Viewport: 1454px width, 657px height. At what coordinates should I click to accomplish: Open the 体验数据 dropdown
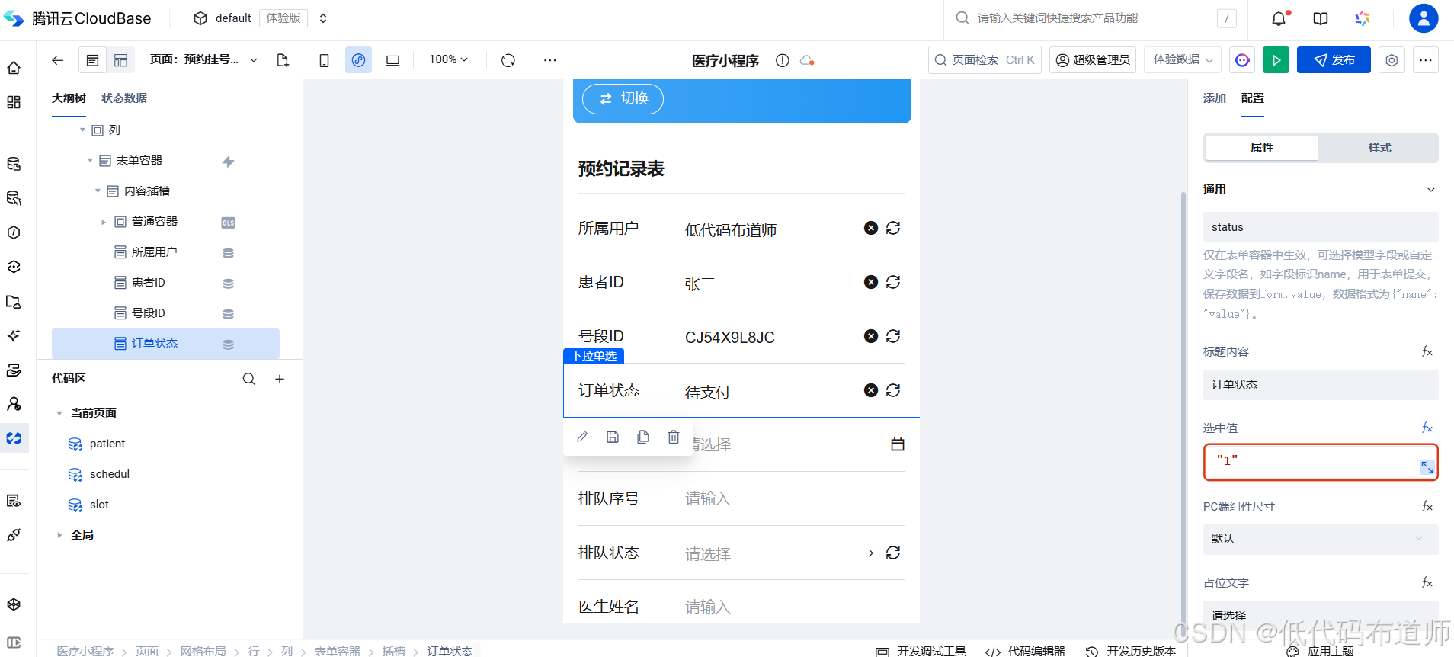[1183, 59]
